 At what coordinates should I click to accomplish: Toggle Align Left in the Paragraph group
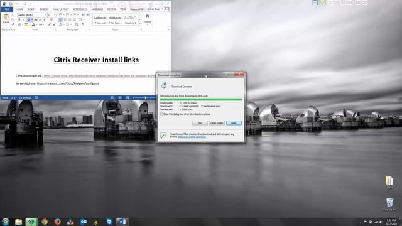(x=60, y=19)
